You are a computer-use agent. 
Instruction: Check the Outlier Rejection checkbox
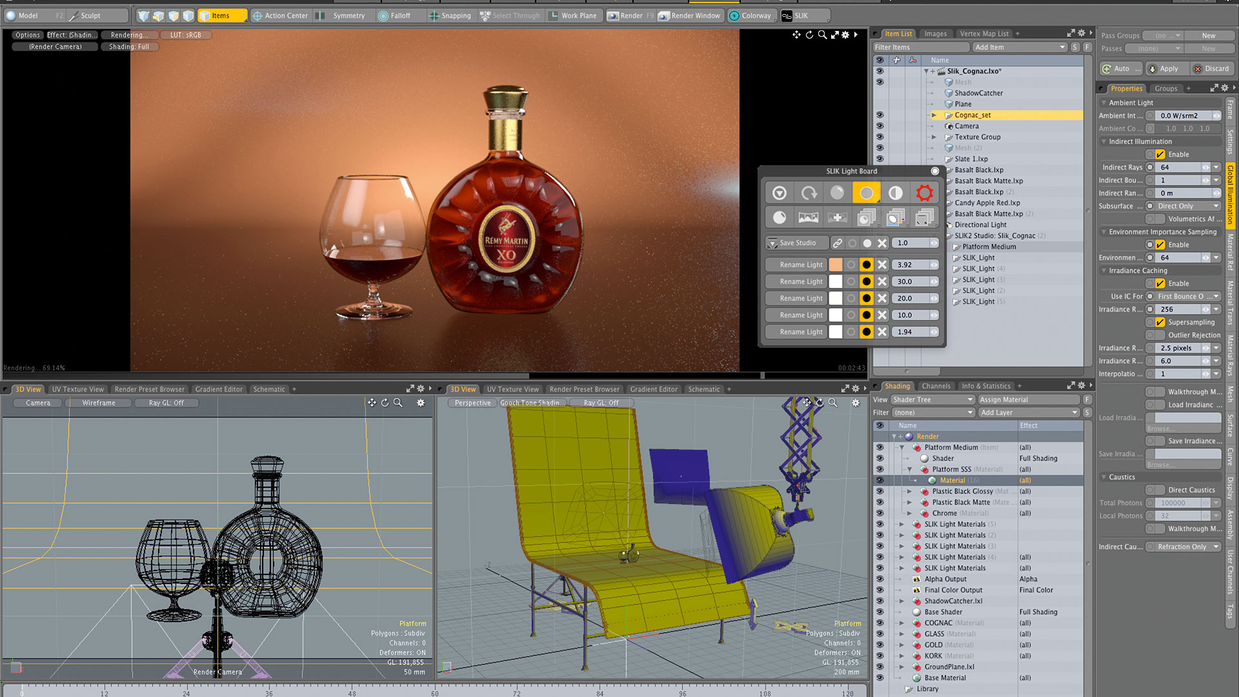(x=1160, y=335)
